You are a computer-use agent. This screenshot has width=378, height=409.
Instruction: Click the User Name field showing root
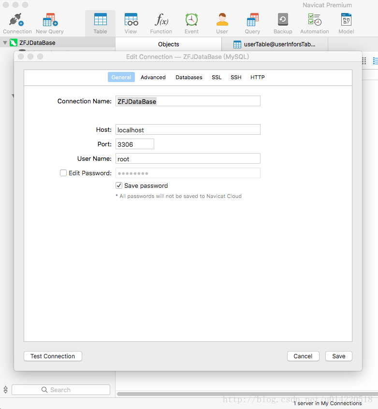click(188, 158)
